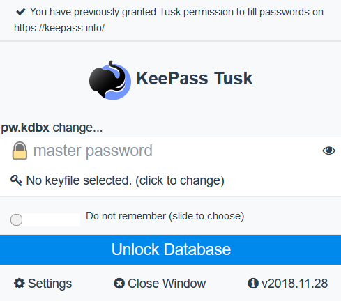Viewport: 341px width, 301px height.
Task: Click the checkmark icon in permission notice
Action: (21, 12)
